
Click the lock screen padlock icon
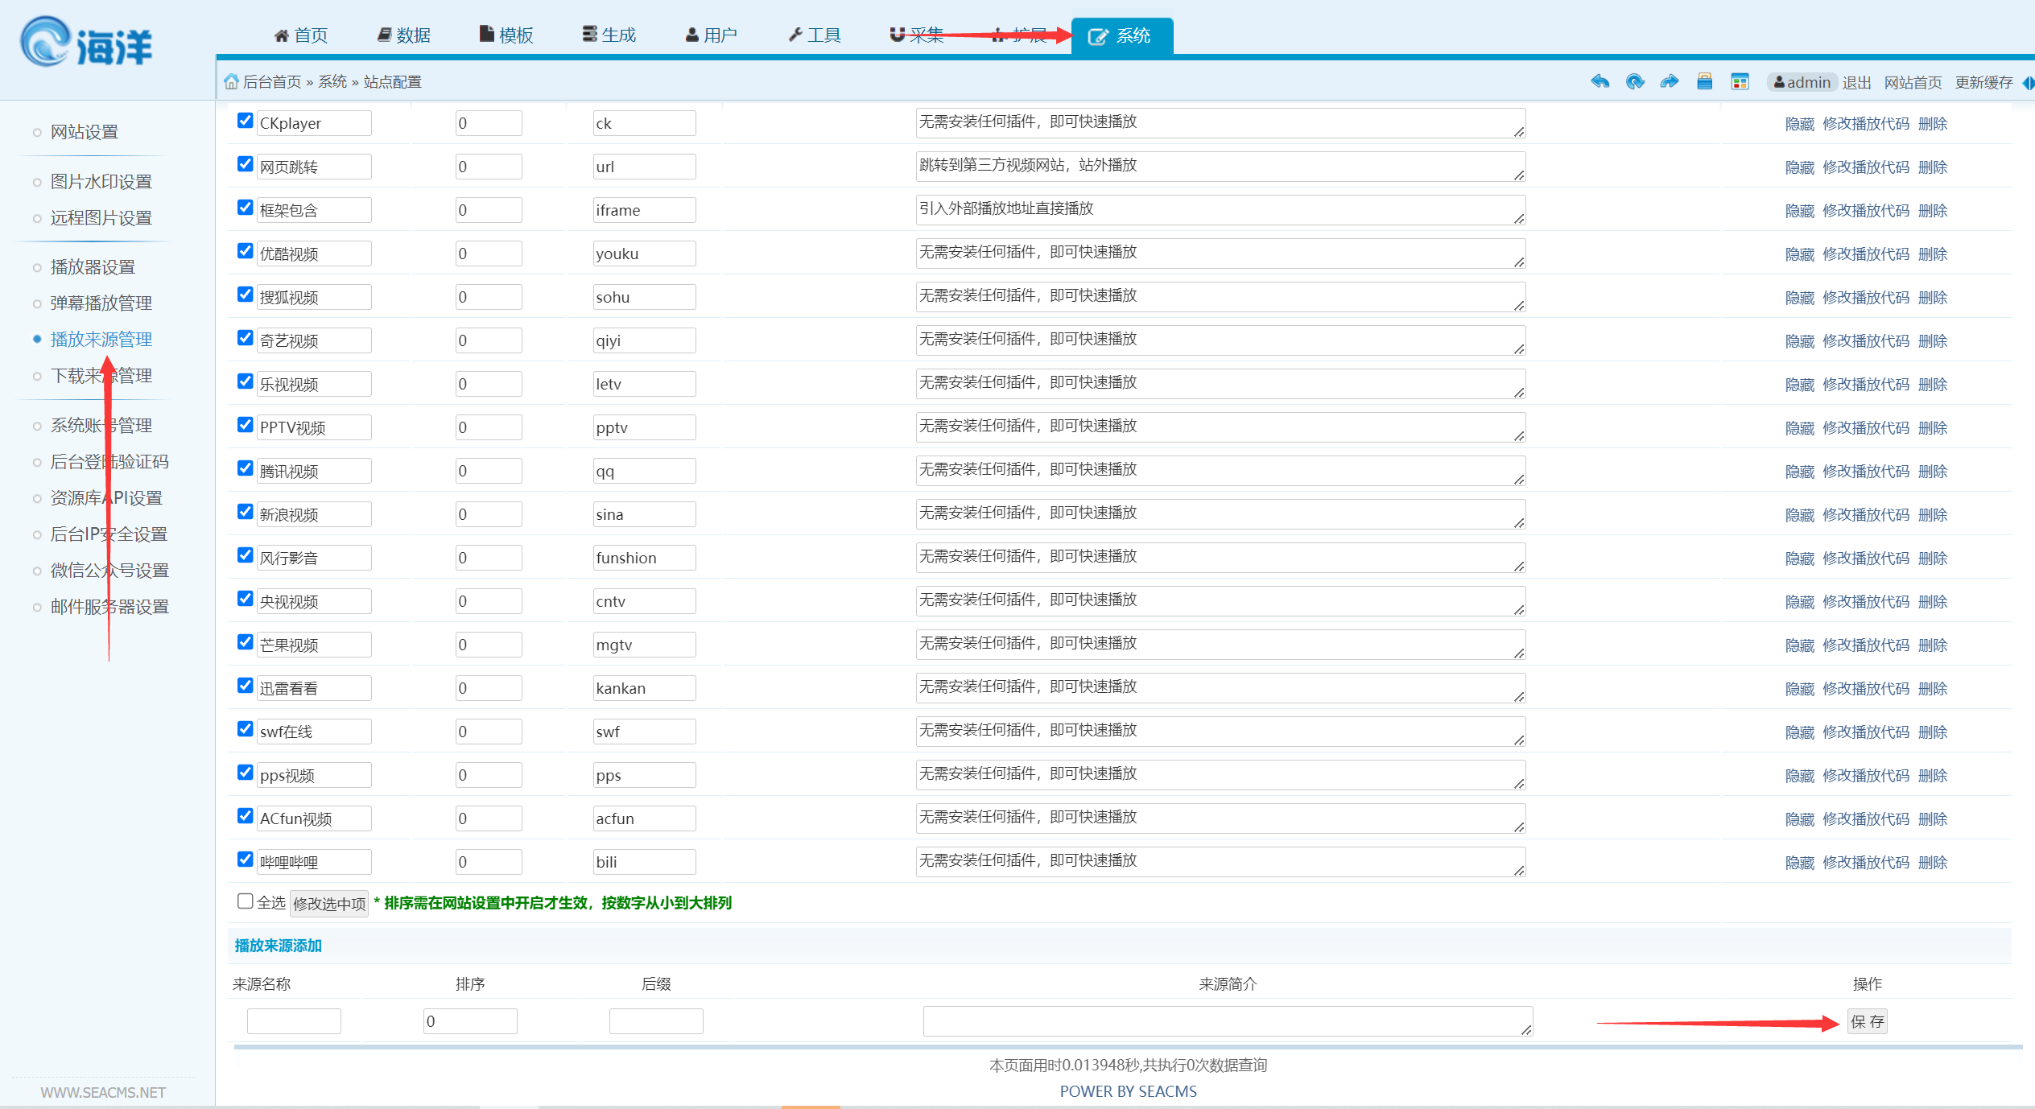click(1704, 81)
